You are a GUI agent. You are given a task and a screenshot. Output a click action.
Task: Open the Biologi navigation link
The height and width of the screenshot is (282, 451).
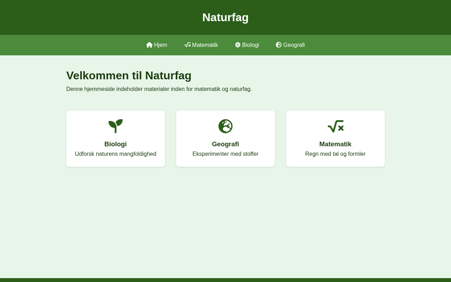click(x=247, y=45)
